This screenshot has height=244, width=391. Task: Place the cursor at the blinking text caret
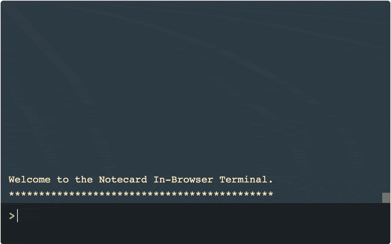click(x=18, y=216)
